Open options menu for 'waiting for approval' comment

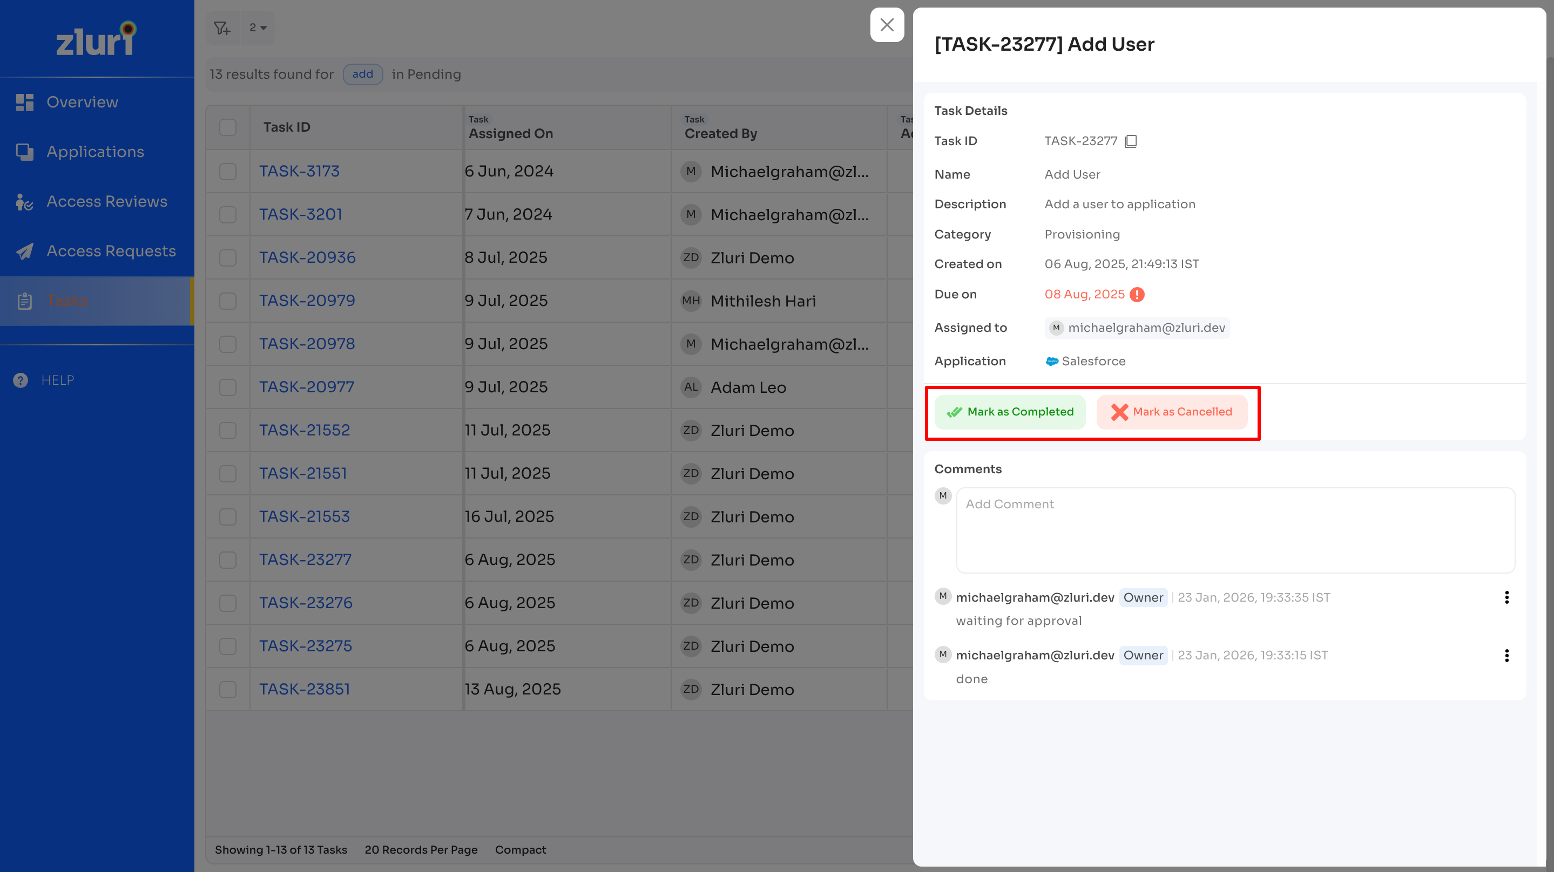click(x=1506, y=597)
